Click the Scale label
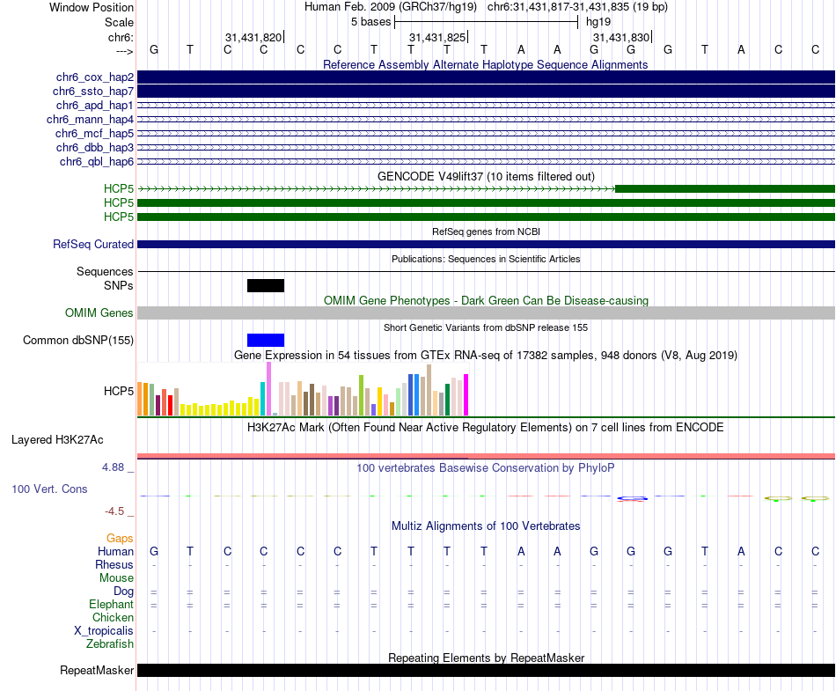Screen dimensions: 836x691 tap(120, 22)
